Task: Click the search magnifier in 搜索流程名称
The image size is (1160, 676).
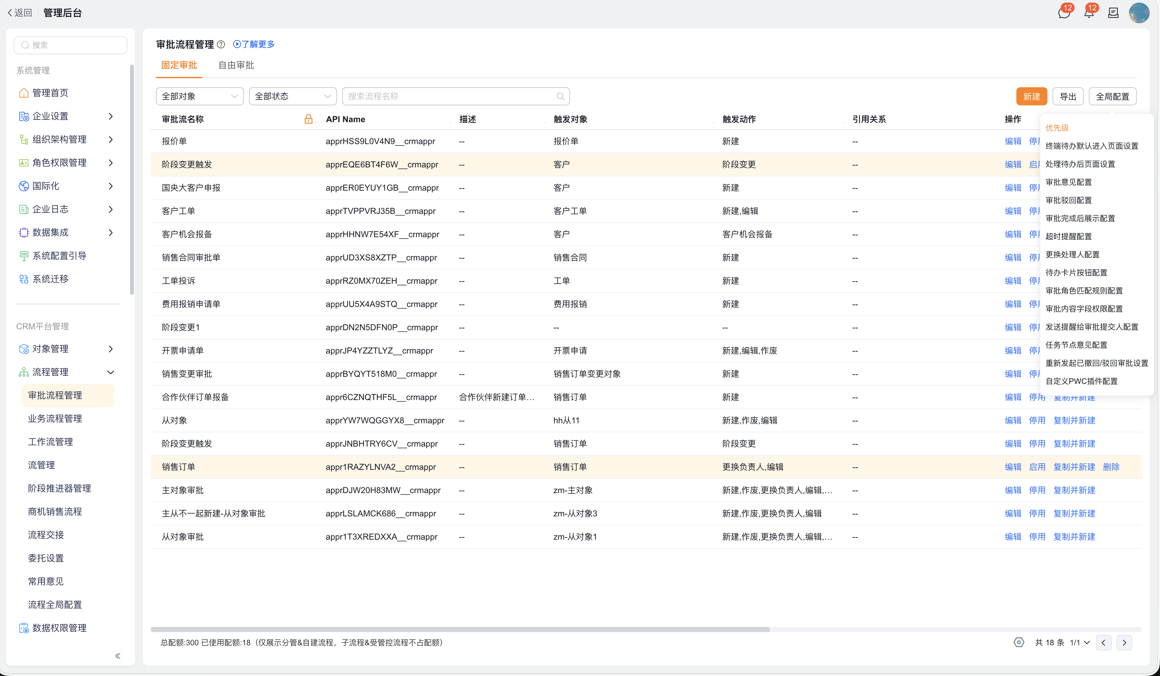Action: [x=560, y=97]
